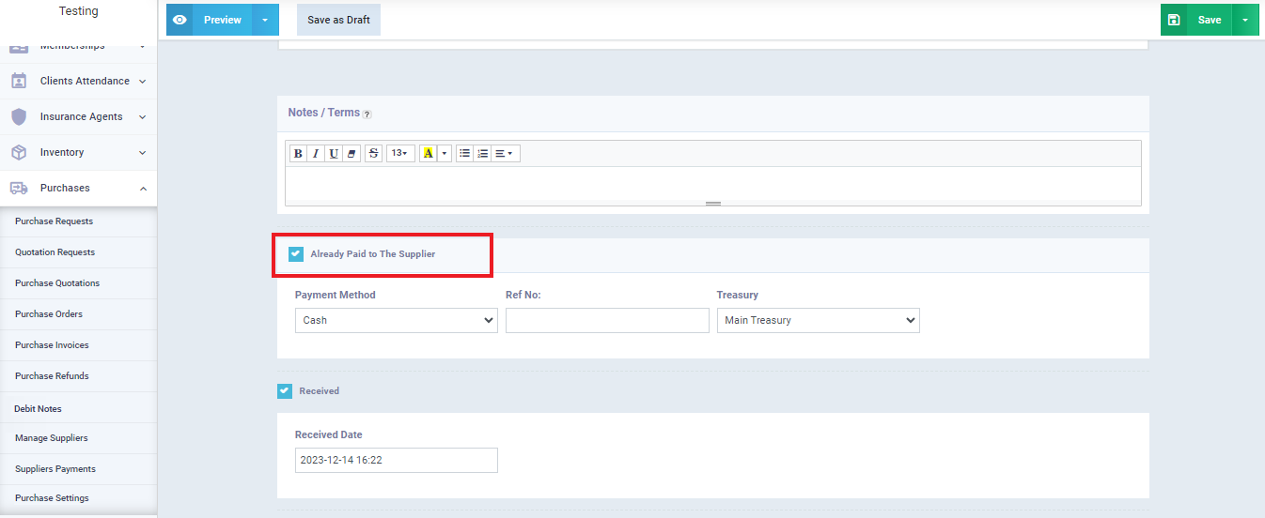Click the eraser clear-formatting icon

point(351,154)
